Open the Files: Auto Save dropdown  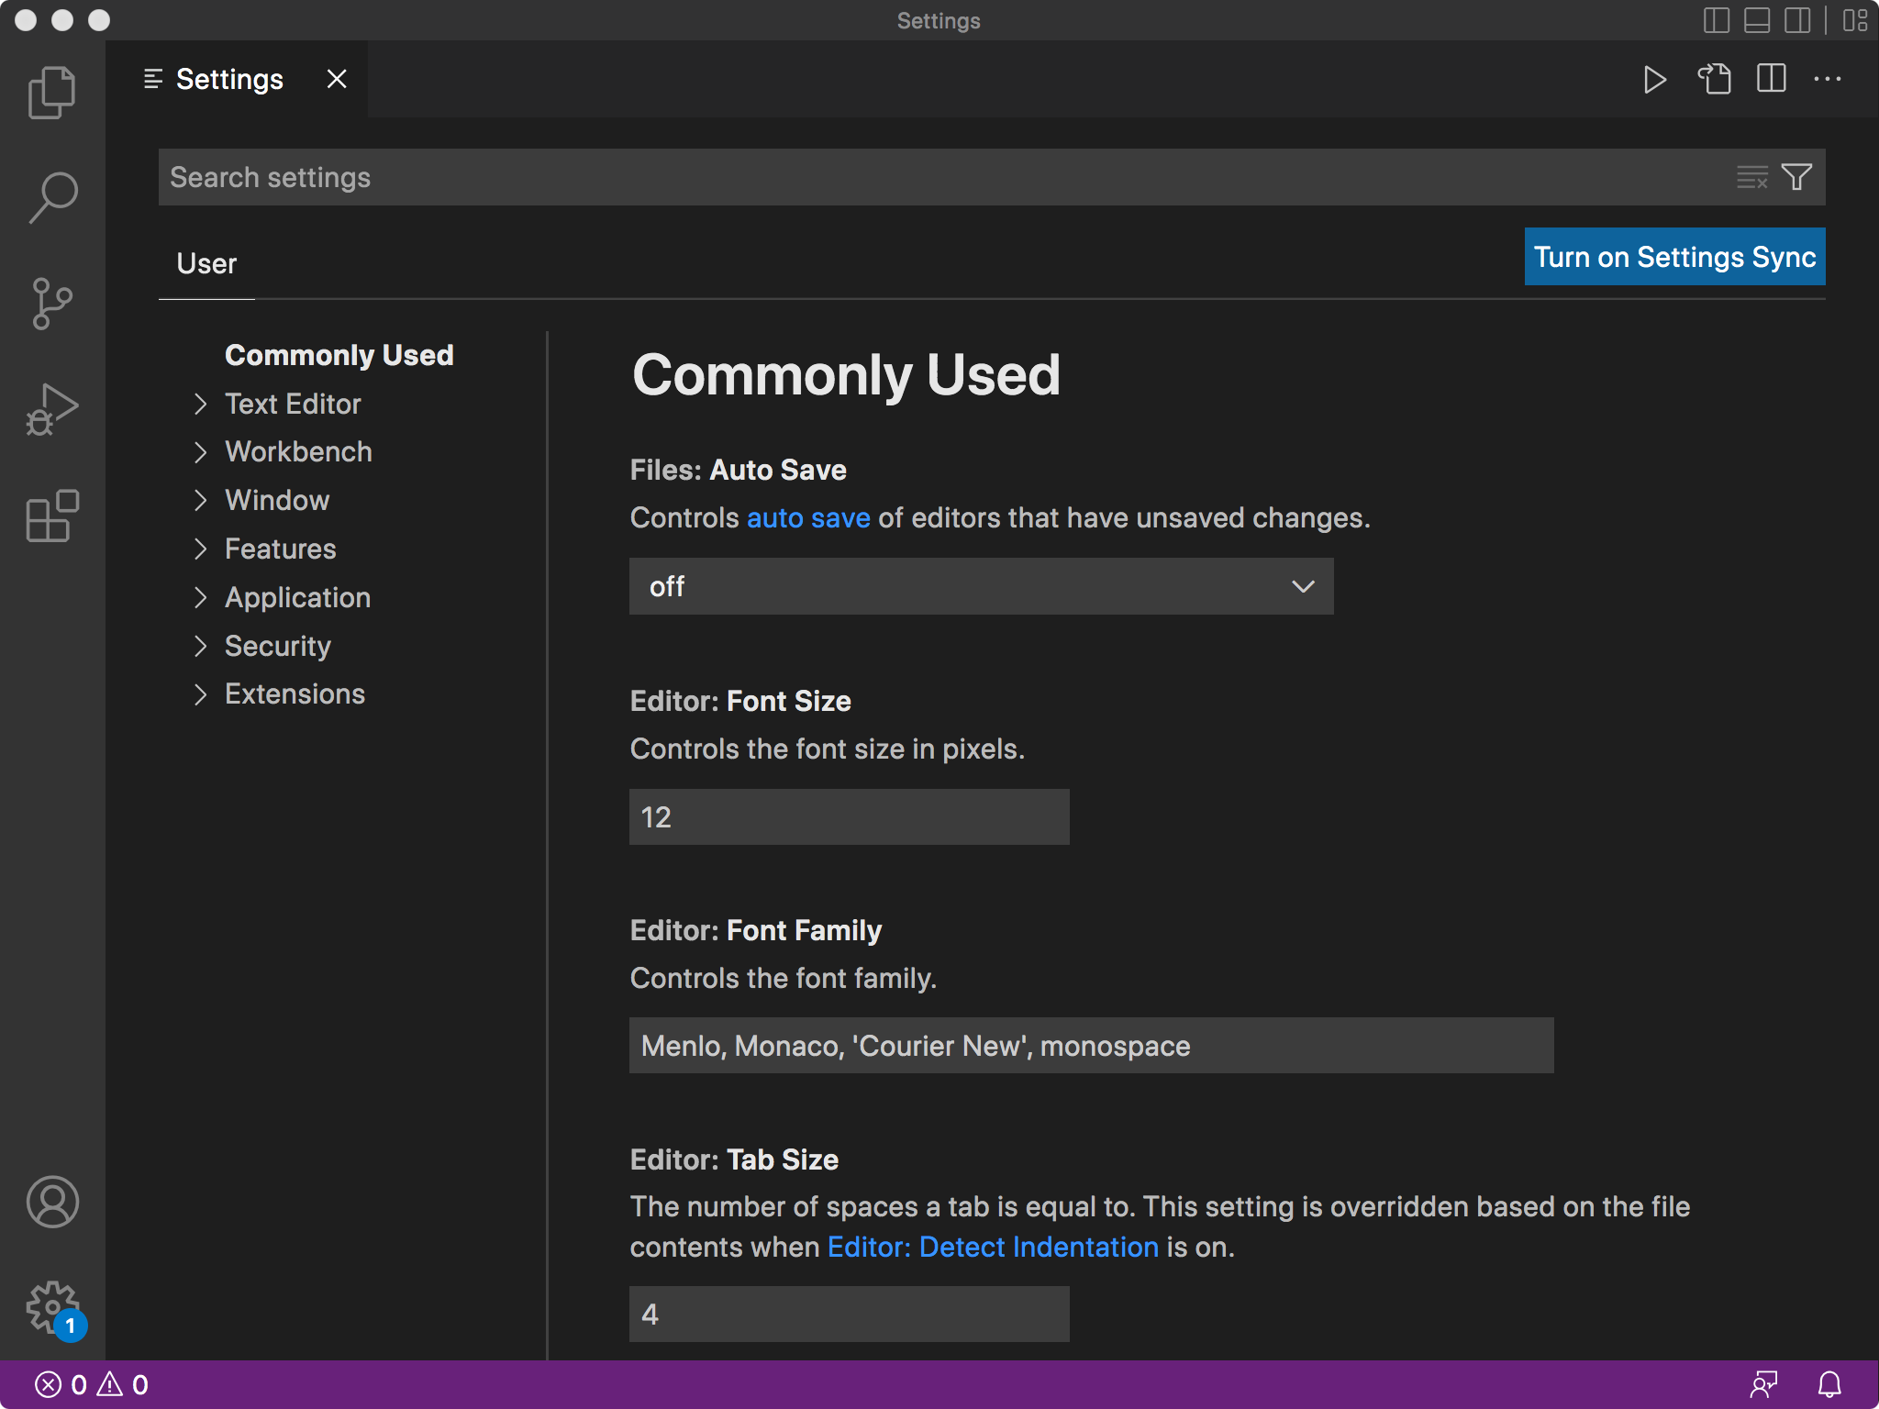980,586
